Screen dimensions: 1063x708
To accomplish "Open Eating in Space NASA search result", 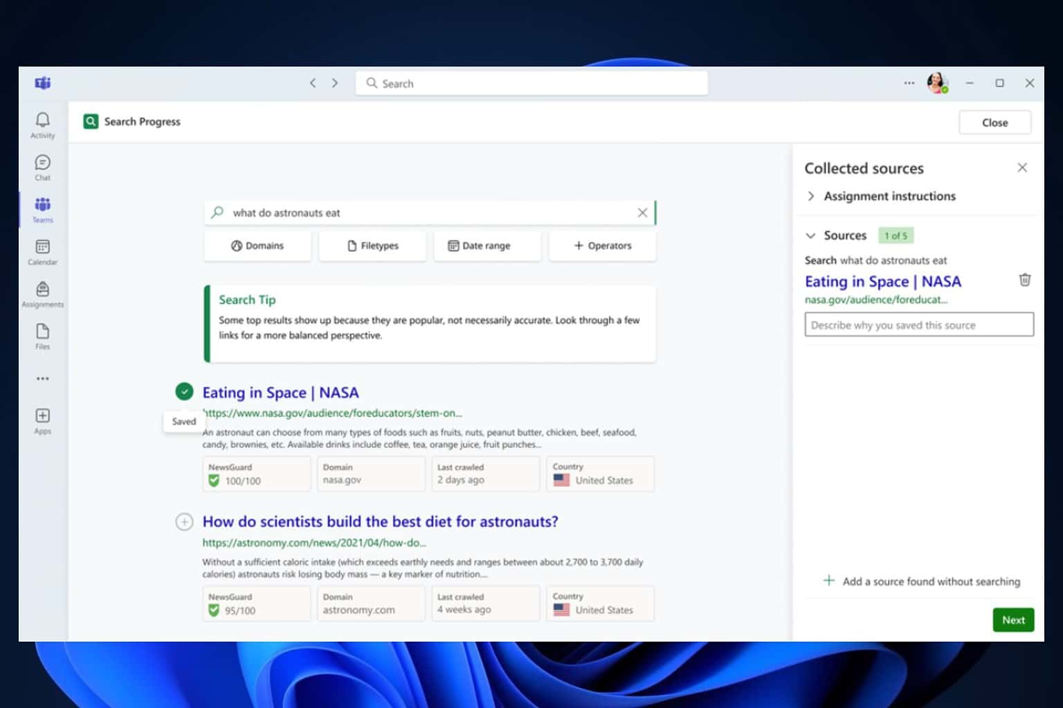I will pyautogui.click(x=281, y=393).
